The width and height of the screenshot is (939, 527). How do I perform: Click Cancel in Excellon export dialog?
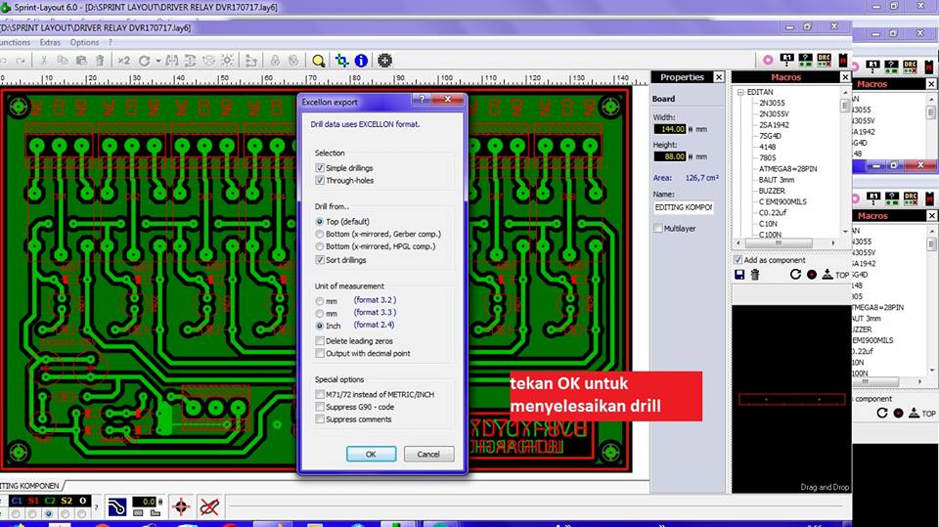pyautogui.click(x=428, y=454)
